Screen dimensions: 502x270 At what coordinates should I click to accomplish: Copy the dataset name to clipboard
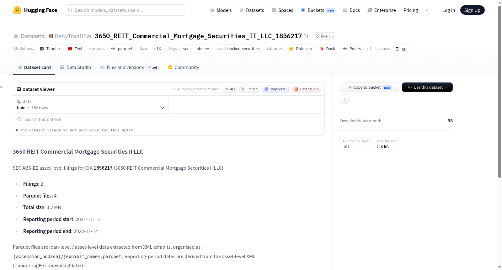306,36
